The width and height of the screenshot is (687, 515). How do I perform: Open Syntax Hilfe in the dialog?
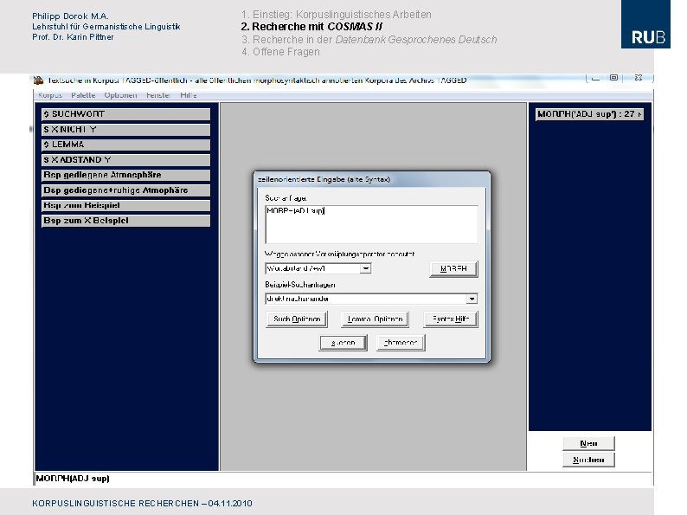pos(451,319)
